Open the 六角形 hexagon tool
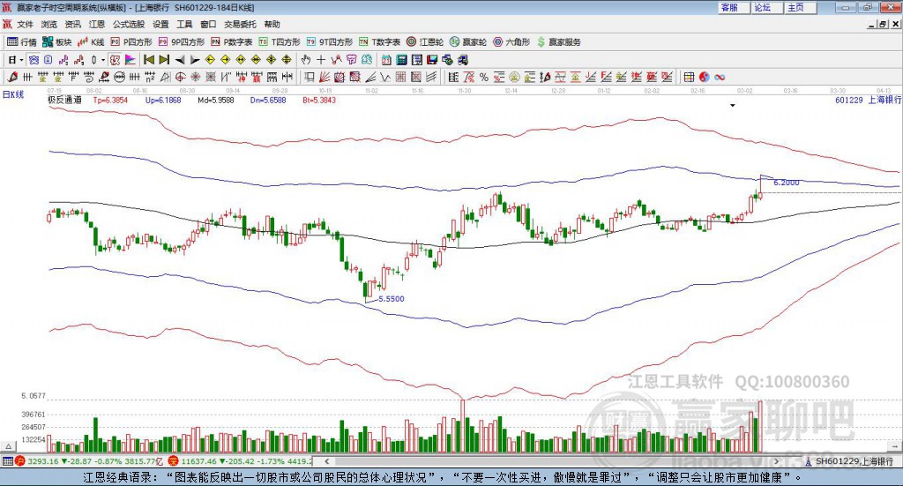 click(511, 42)
